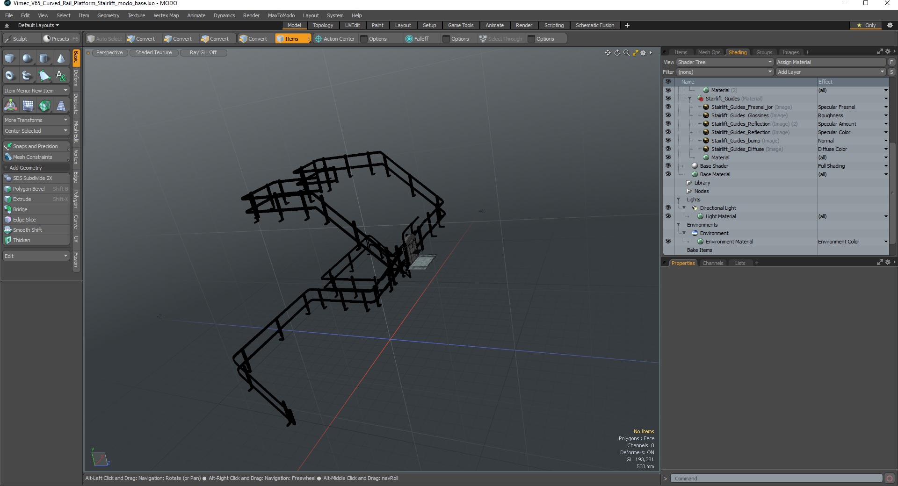
Task: Toggle visibility of Stairlift_Guides_bump layer
Action: [668, 141]
